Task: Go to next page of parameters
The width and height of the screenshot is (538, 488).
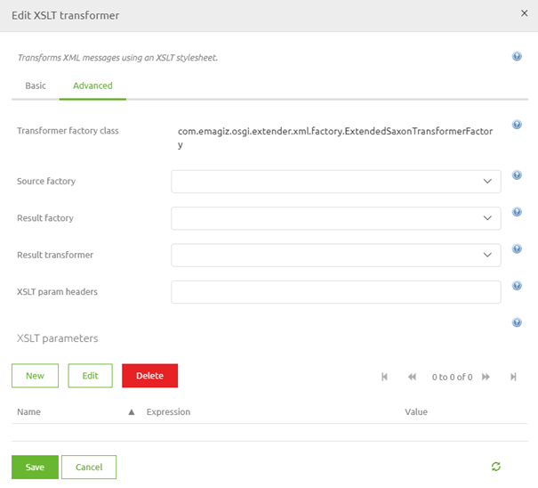Action: pyautogui.click(x=486, y=377)
